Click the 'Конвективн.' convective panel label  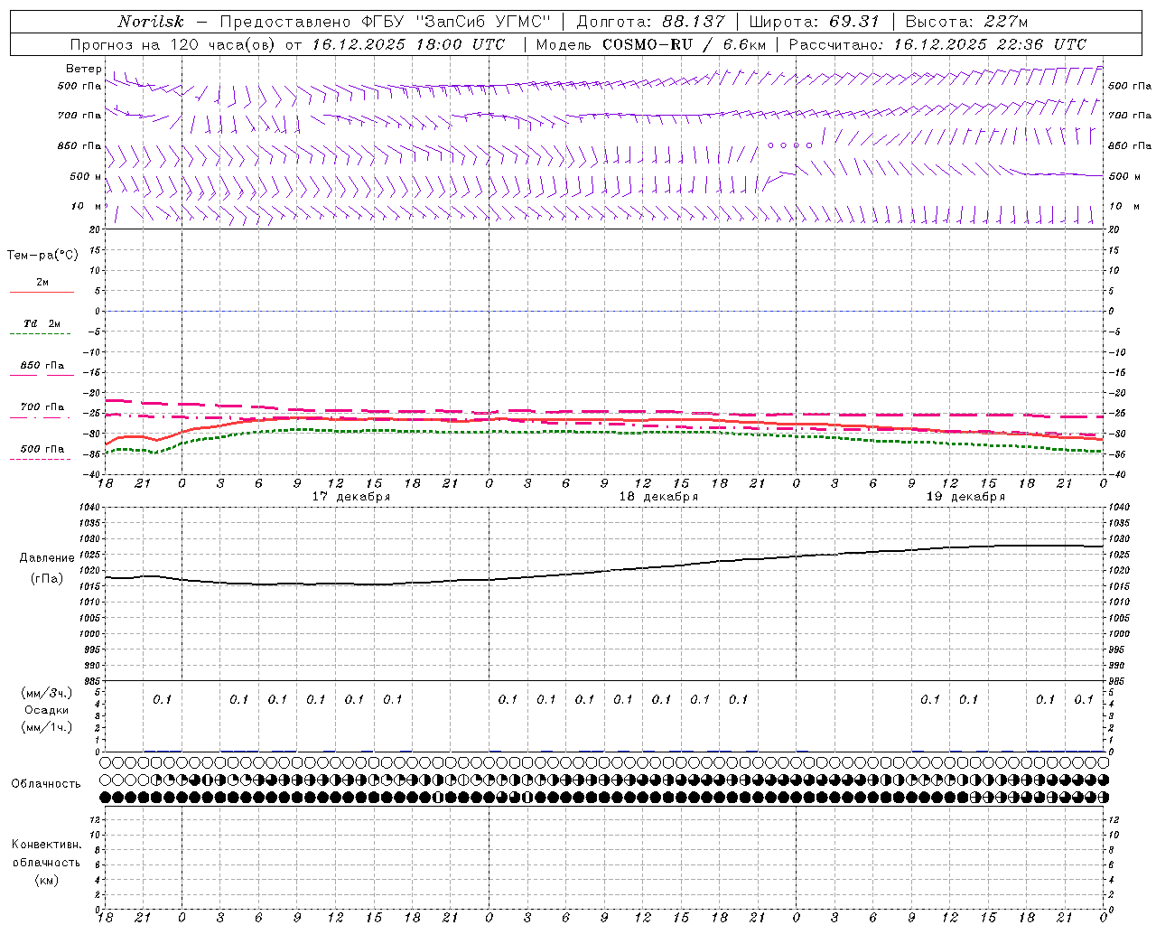[x=46, y=845]
